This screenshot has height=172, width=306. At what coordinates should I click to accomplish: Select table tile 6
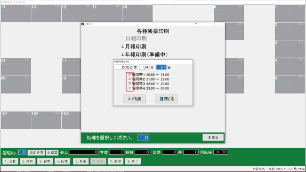click(x=229, y=13)
